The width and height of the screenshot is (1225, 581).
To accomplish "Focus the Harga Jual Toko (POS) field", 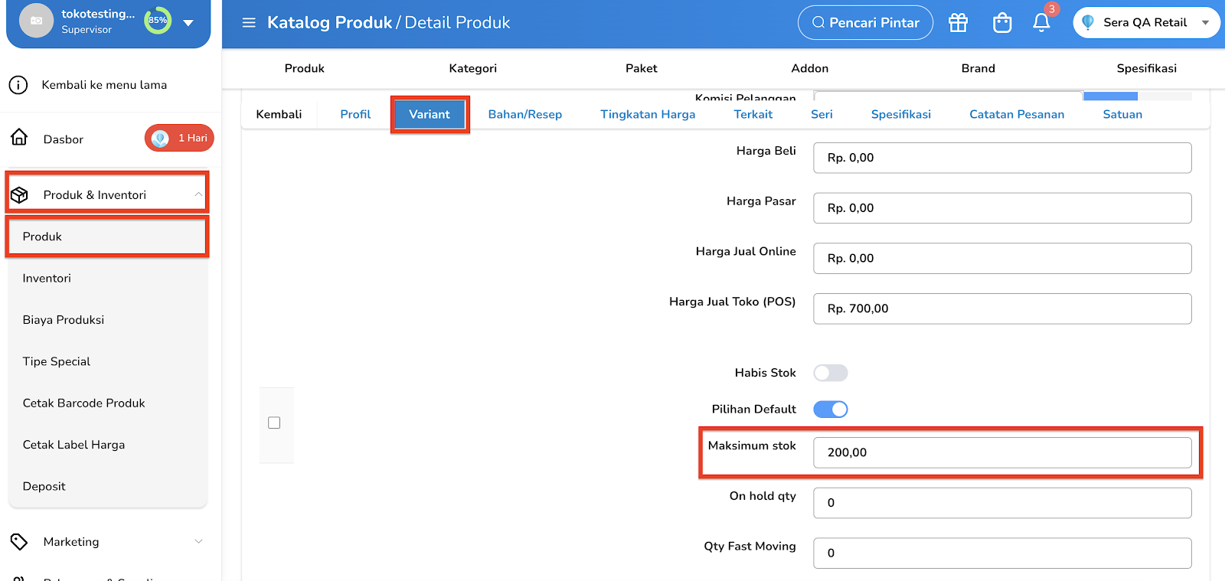I will point(1002,308).
